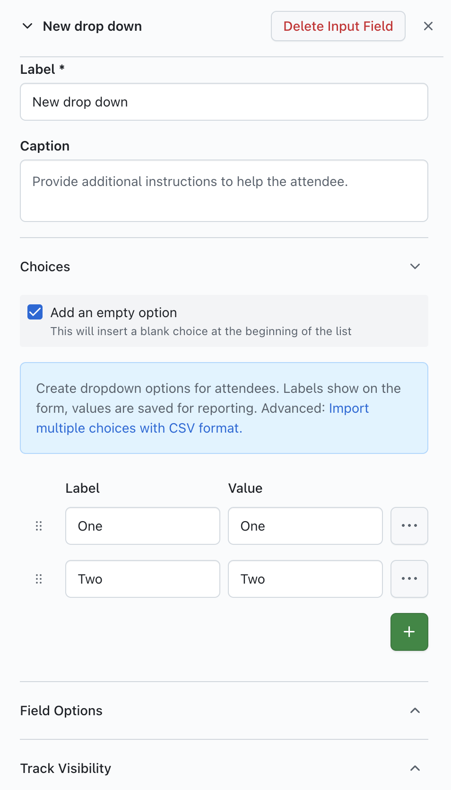This screenshot has height=790, width=451.
Task: Open the three-dot menu for choice One
Action: (409, 526)
